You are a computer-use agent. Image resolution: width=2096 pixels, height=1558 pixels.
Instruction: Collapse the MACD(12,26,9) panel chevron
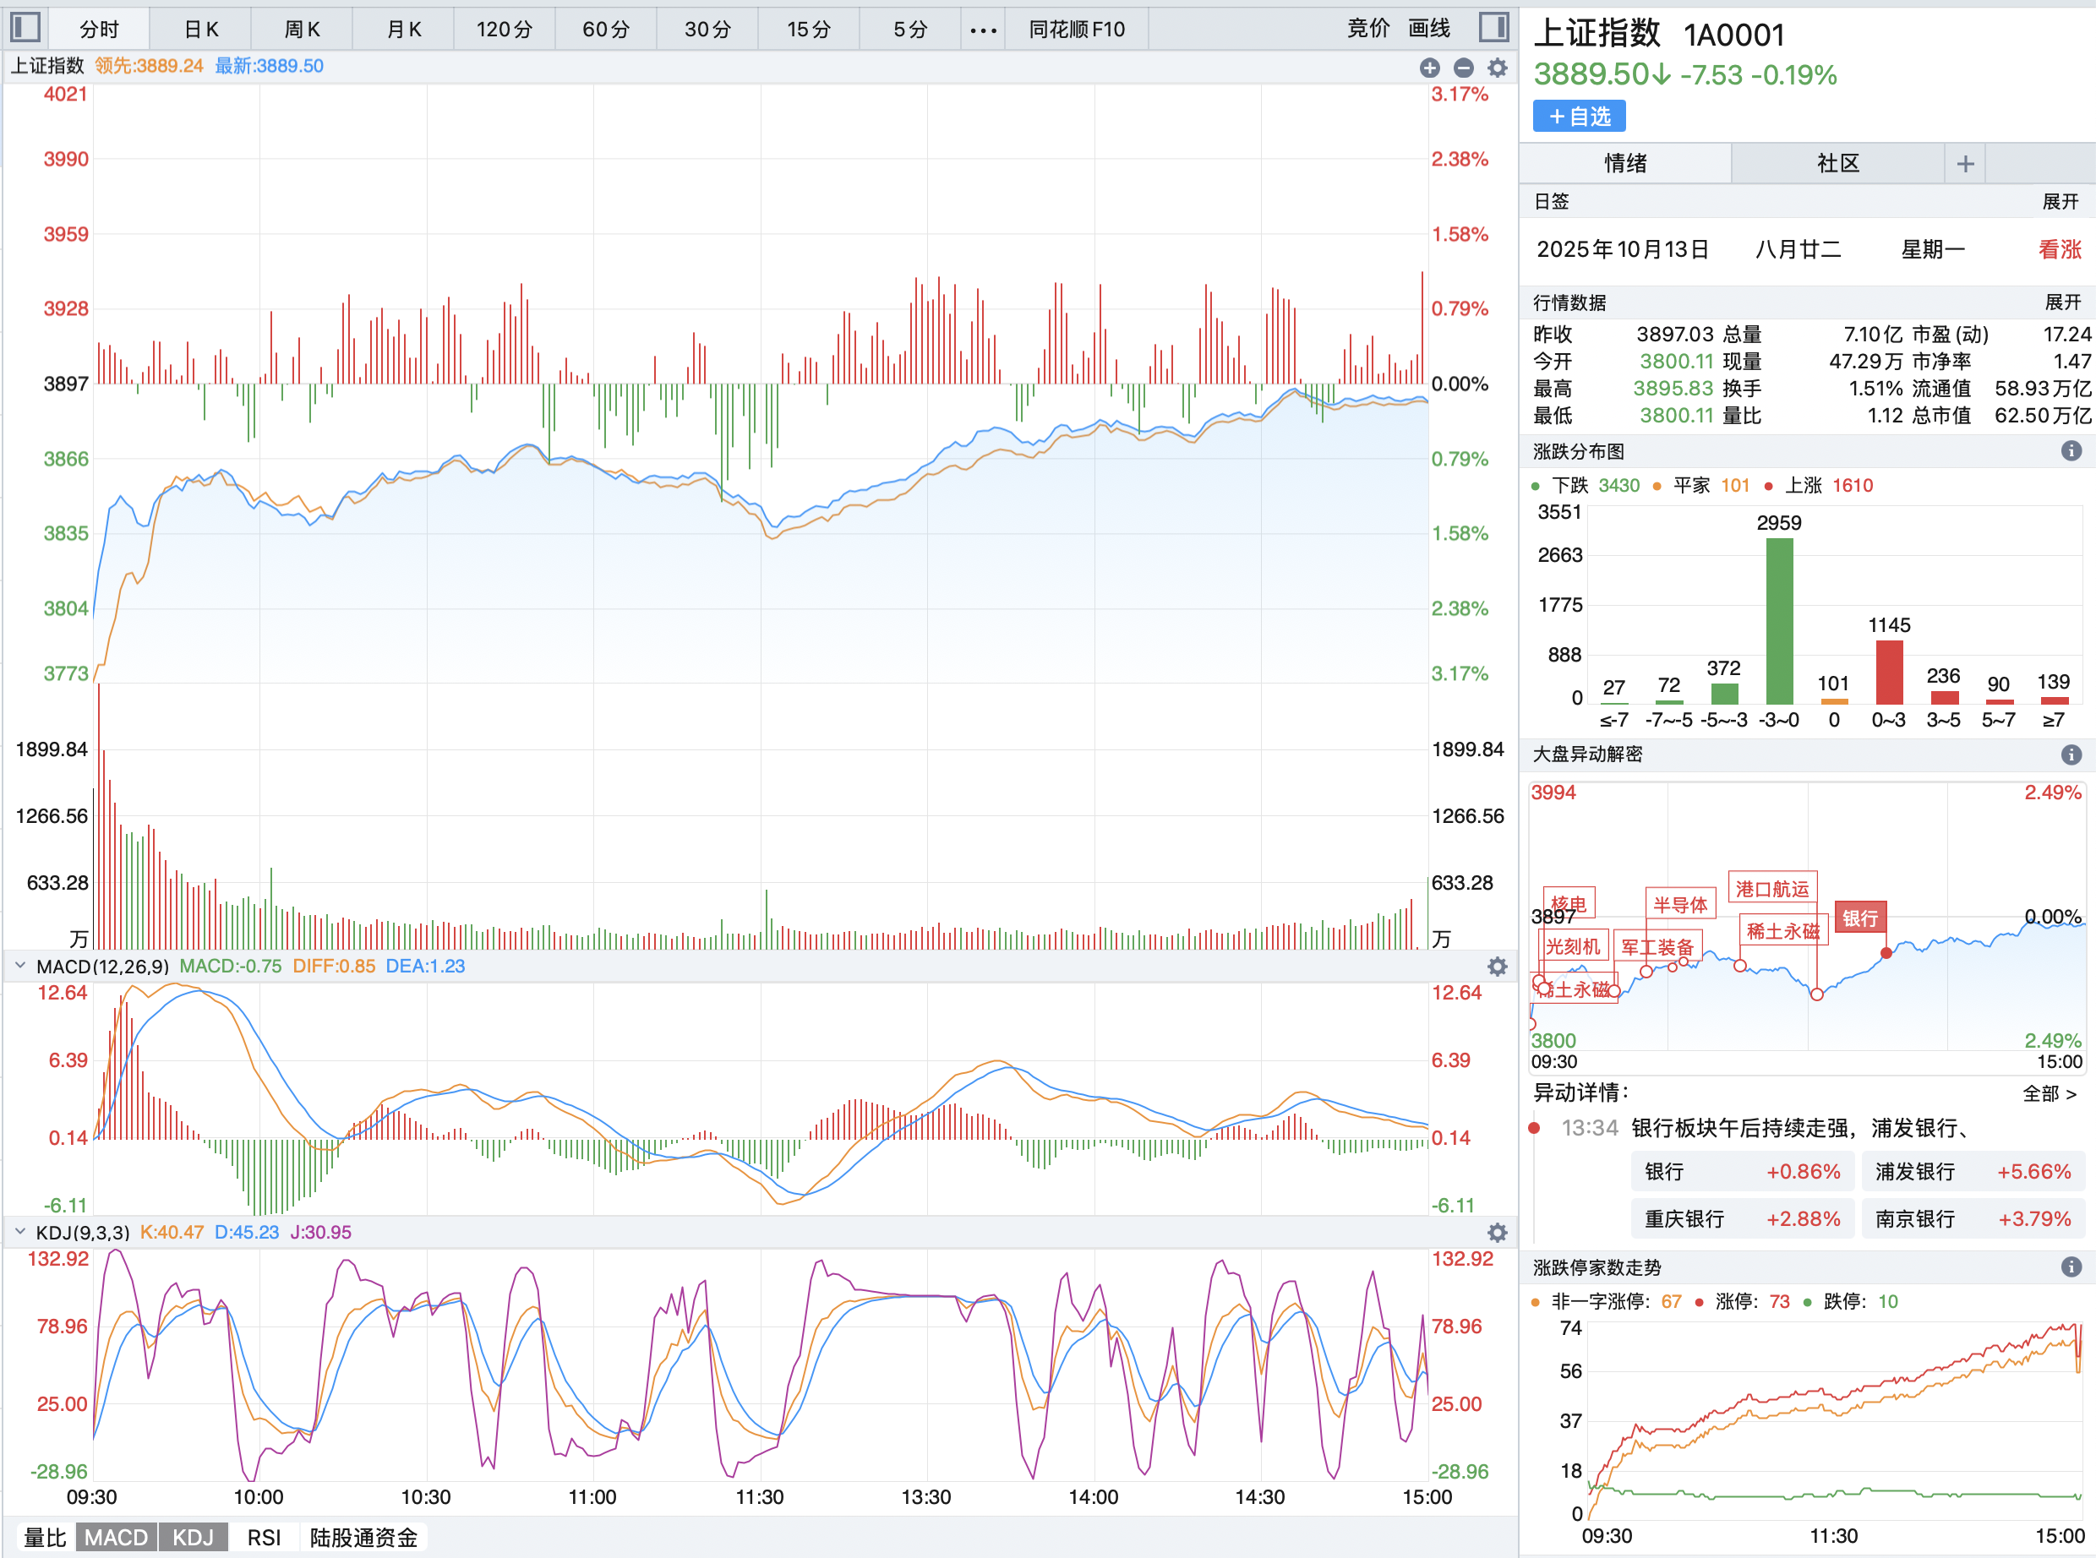click(19, 966)
